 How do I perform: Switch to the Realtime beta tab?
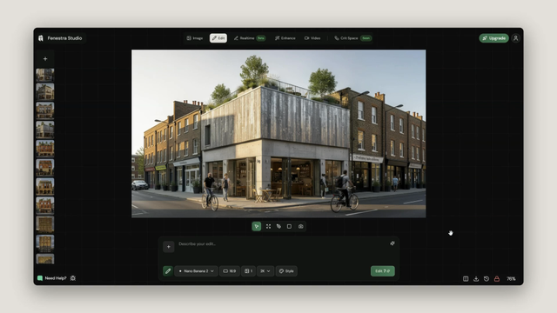pos(250,38)
